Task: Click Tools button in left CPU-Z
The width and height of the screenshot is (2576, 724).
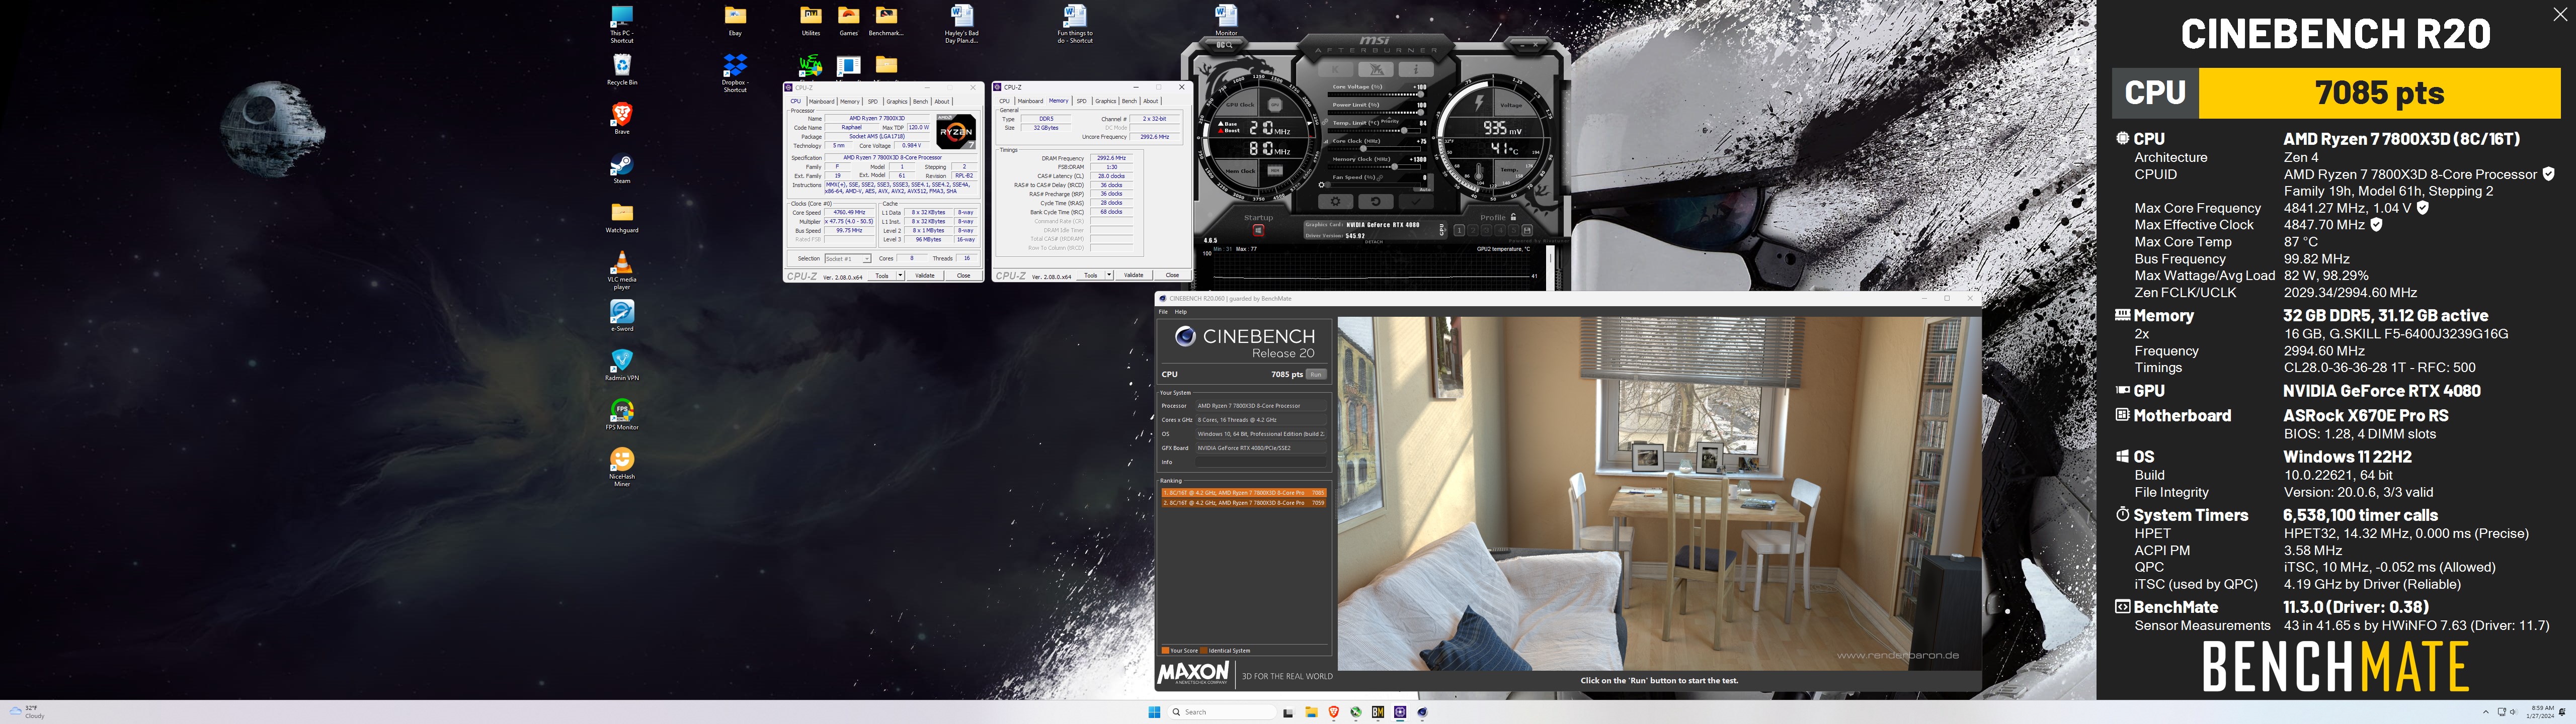Action: 882,276
